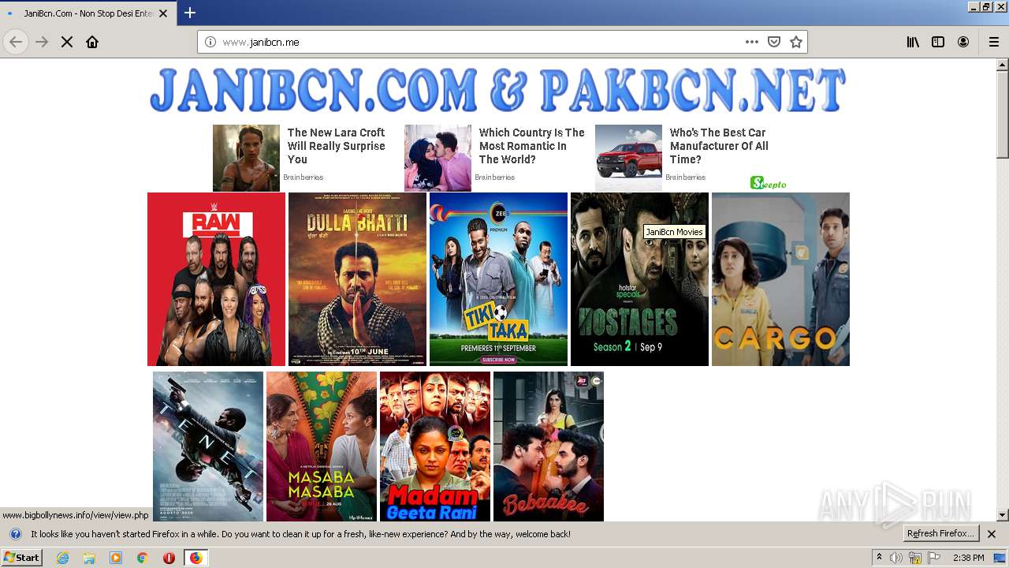This screenshot has height=568, width=1009.
Task: Open the Lara Croft ad thumbnail
Action: click(246, 158)
